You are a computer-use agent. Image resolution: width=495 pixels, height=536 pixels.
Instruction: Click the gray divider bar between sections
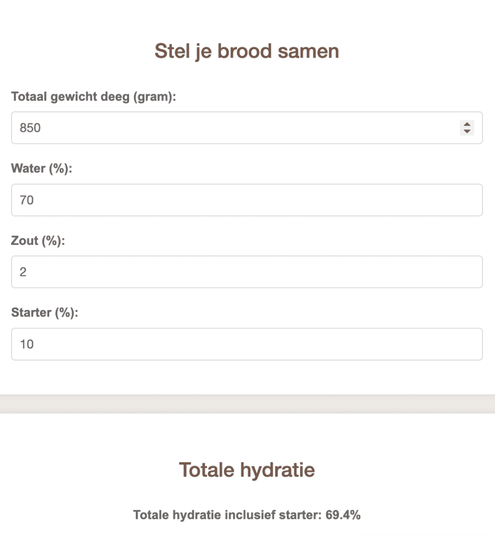(248, 404)
